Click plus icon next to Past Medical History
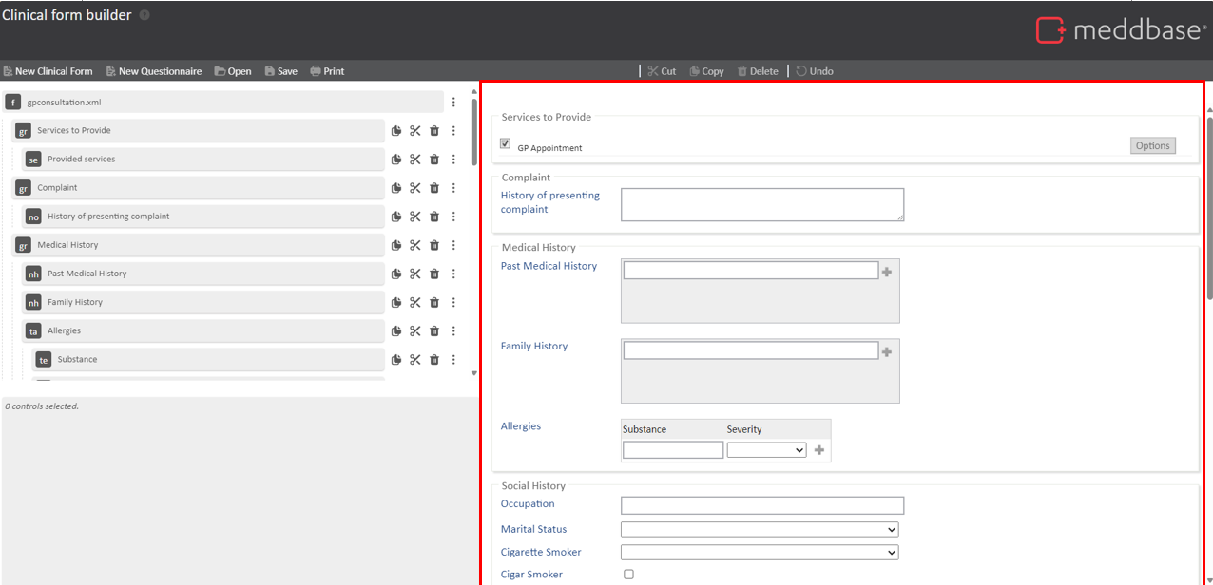Image resolution: width=1213 pixels, height=585 pixels. coord(887,272)
